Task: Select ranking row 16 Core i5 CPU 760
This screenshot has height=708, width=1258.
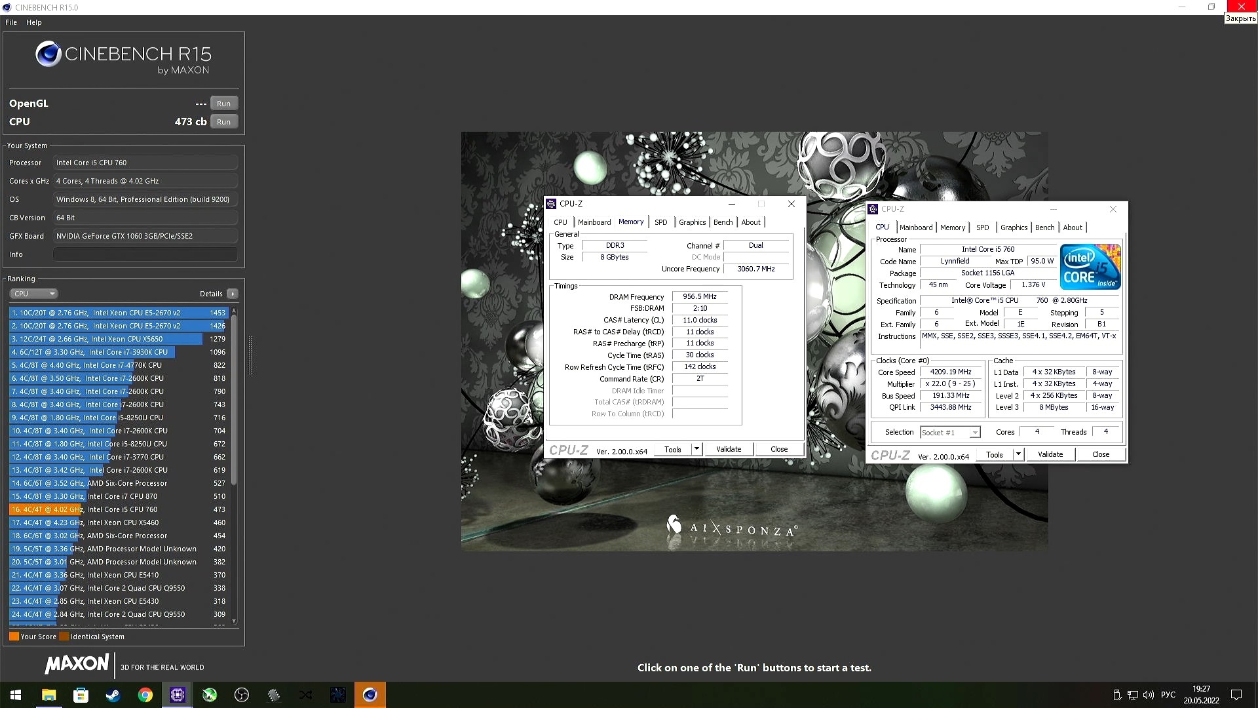Action: 119,509
